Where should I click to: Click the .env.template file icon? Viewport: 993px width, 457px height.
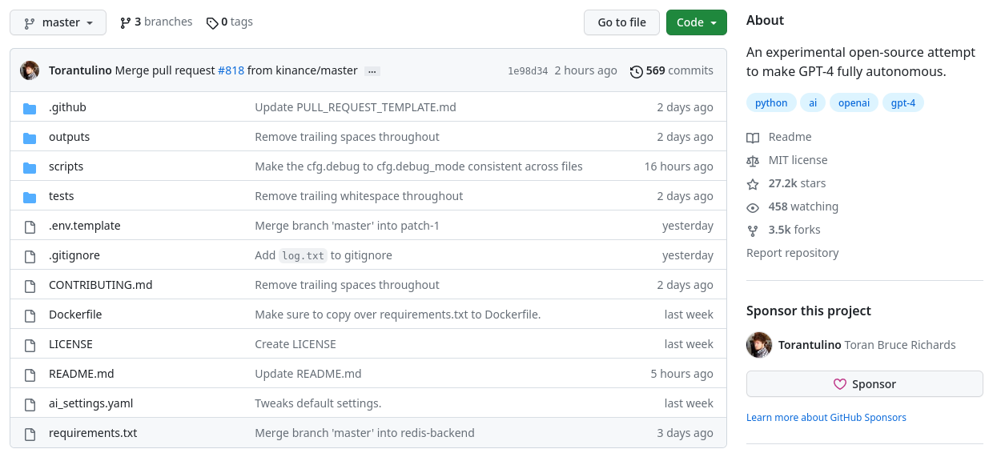[30, 226]
